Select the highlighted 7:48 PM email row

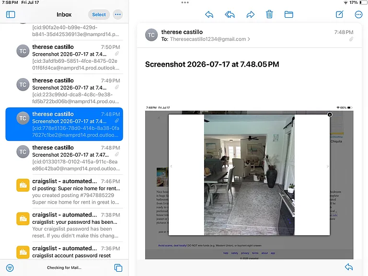(64, 124)
